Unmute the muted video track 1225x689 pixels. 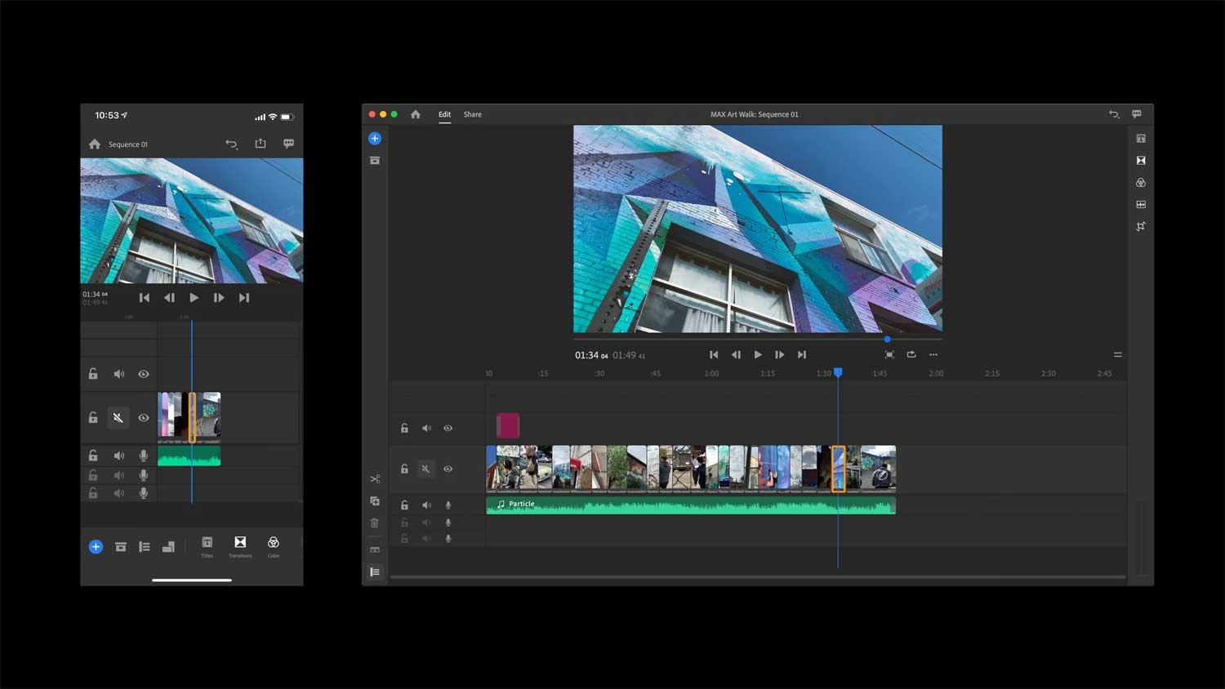(x=426, y=468)
